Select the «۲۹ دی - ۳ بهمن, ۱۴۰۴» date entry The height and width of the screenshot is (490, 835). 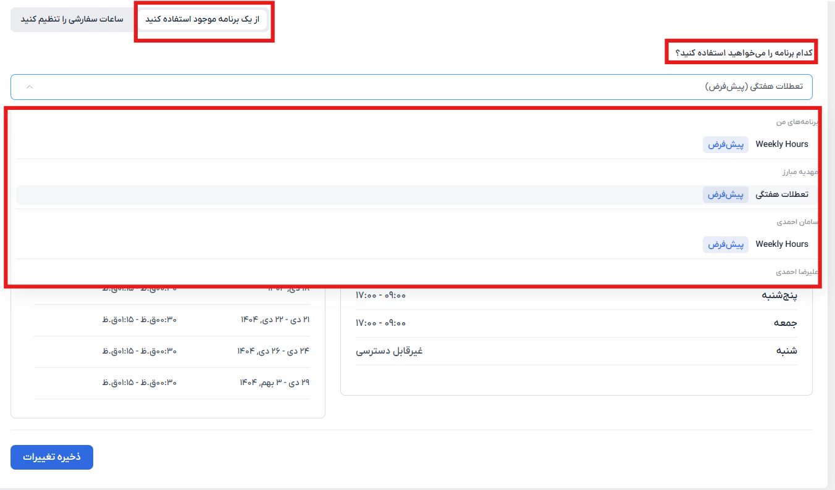274,383
